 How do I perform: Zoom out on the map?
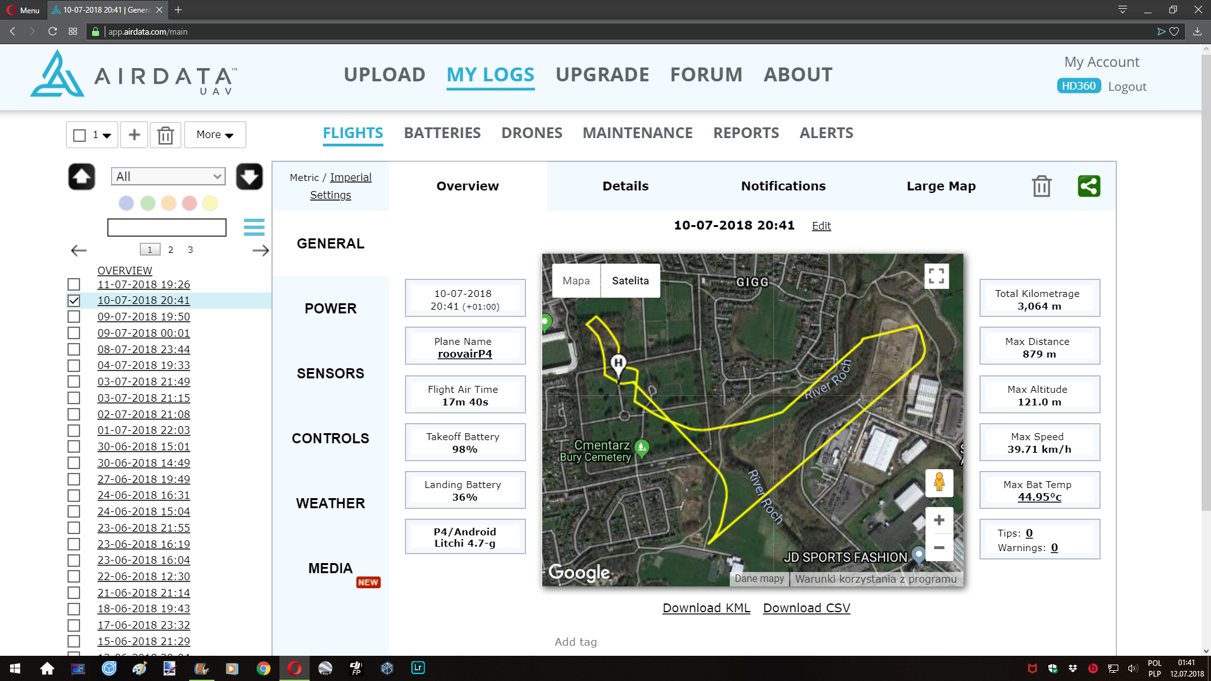(939, 547)
